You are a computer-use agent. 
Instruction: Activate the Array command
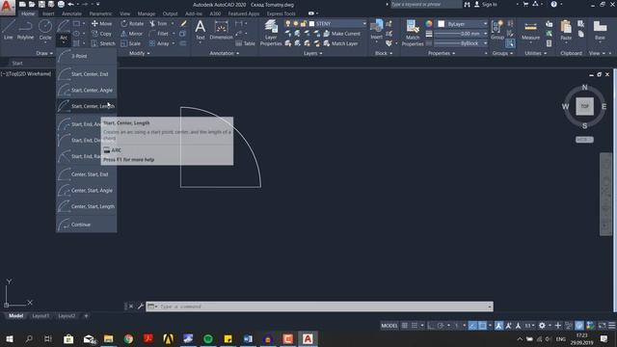[159, 43]
